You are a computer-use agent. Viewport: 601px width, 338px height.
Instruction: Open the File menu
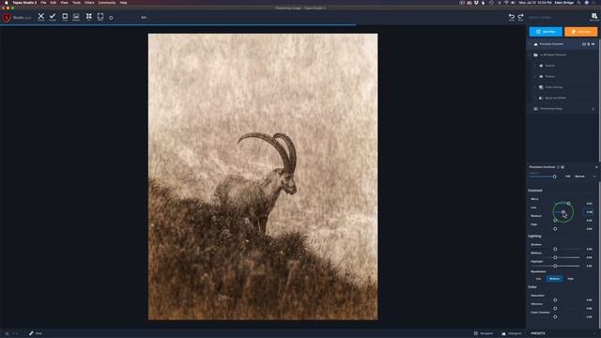(43, 3)
